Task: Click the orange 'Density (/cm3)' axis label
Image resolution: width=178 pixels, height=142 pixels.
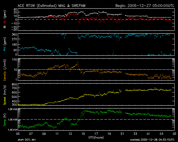Action: tap(5, 70)
